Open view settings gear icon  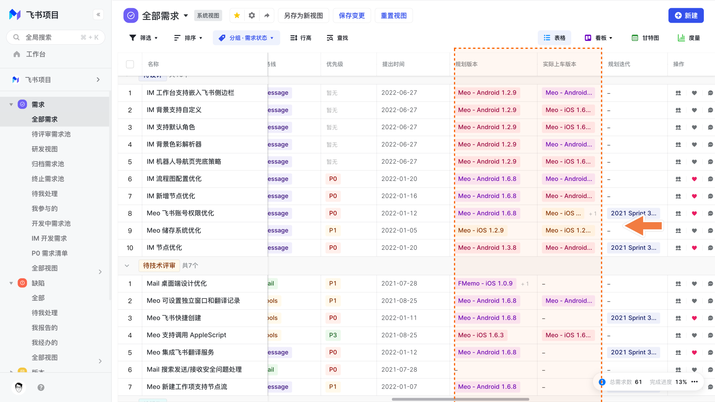[x=252, y=15]
